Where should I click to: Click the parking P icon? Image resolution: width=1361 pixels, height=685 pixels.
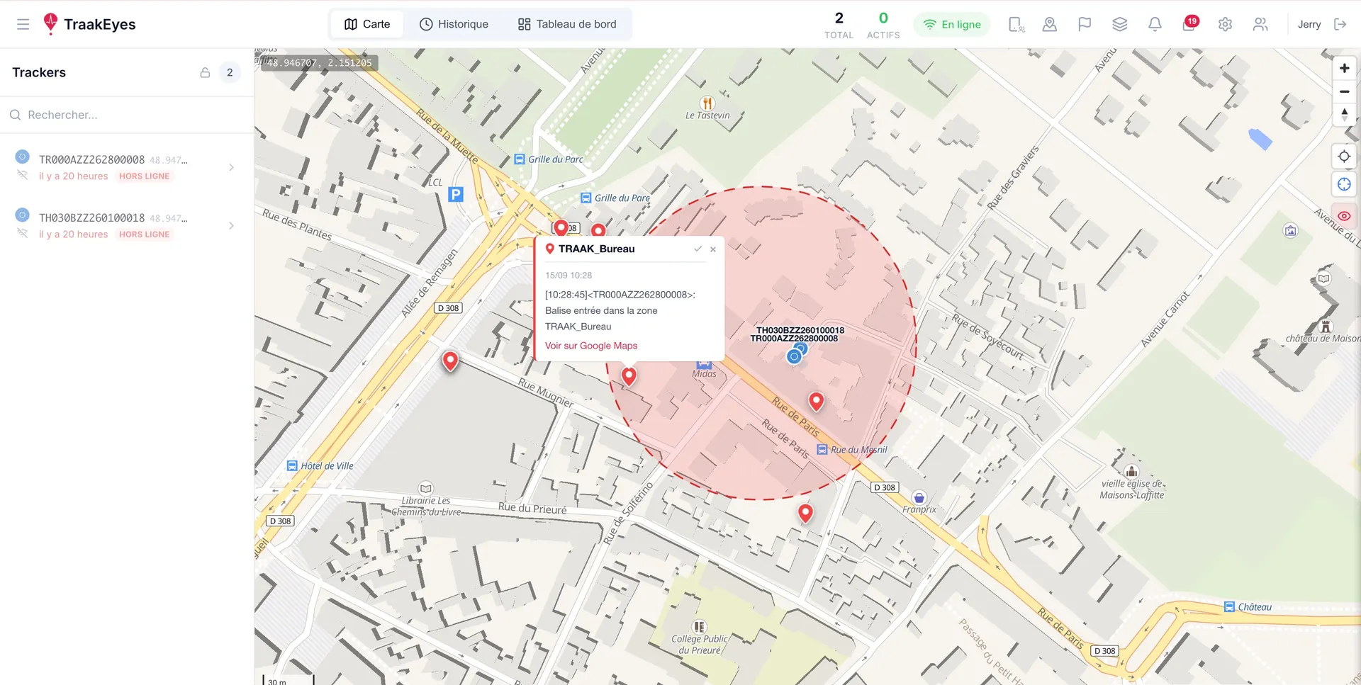pyautogui.click(x=456, y=194)
